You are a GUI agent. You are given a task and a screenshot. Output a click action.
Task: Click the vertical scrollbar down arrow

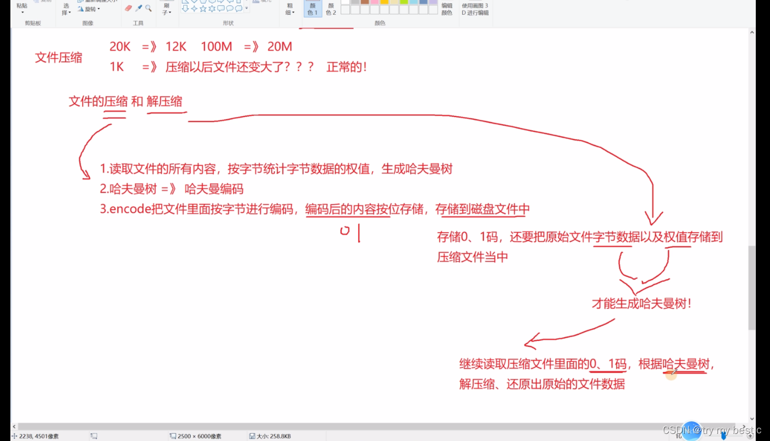752,419
